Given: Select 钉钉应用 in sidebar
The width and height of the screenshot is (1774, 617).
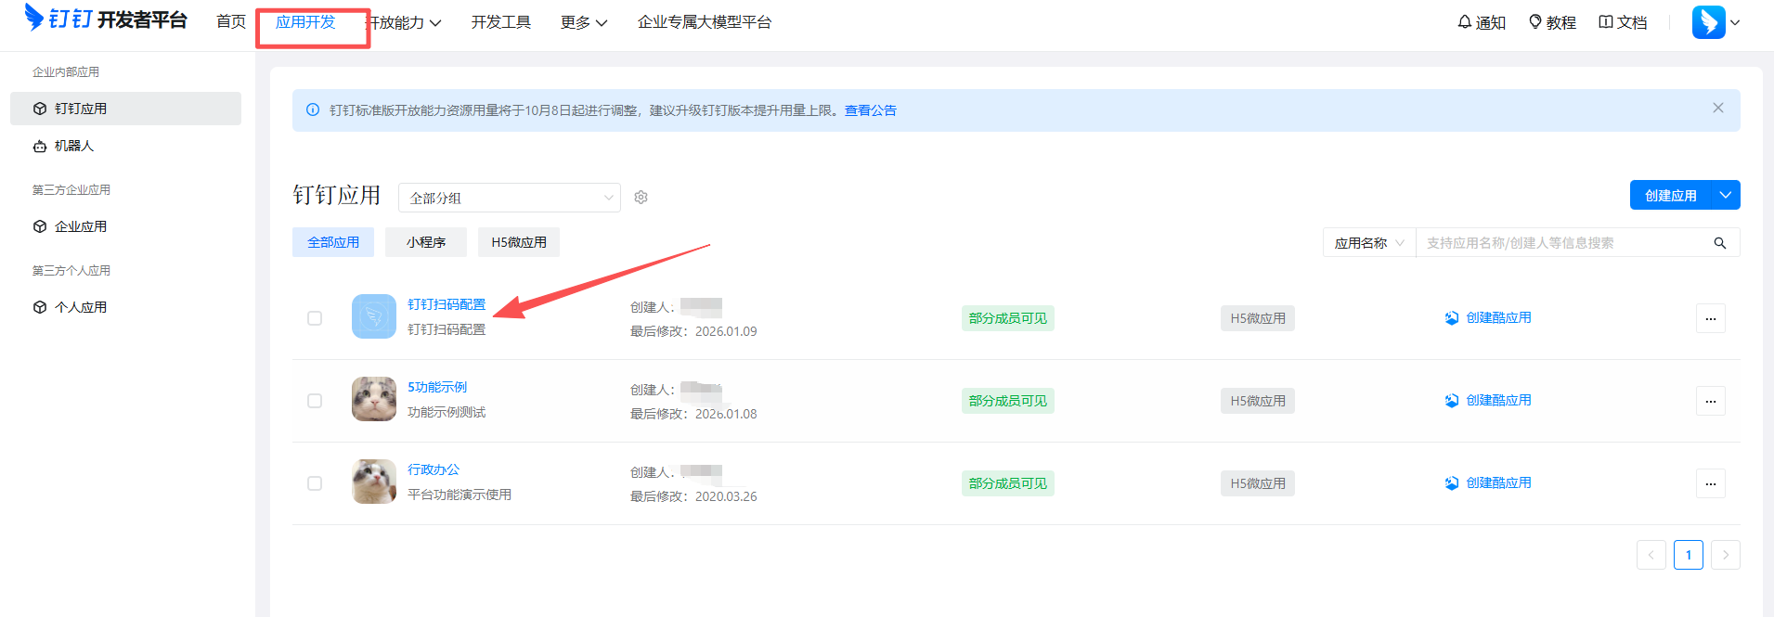Looking at the screenshot, I should click(x=125, y=109).
